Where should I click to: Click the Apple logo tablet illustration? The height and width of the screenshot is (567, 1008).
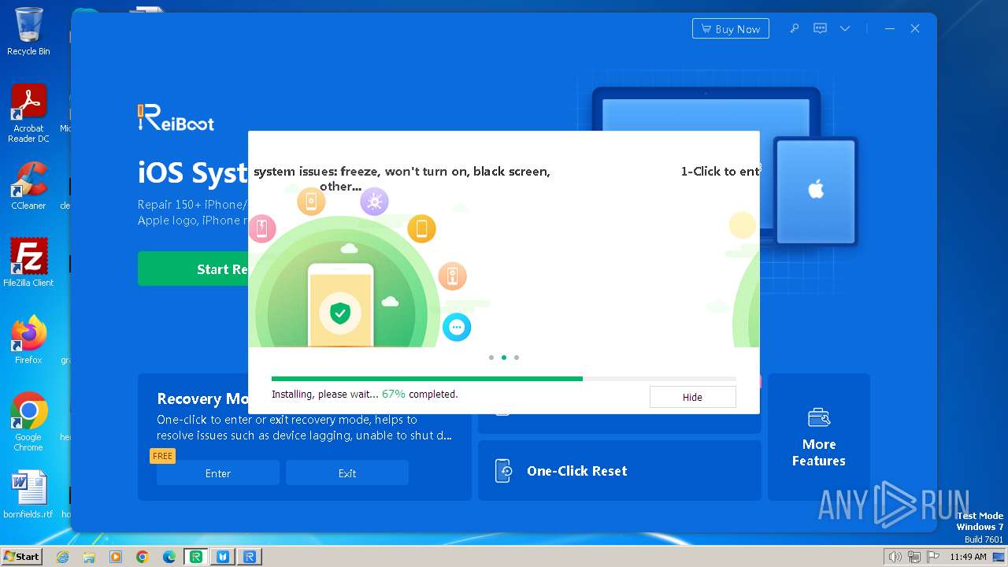[816, 190]
